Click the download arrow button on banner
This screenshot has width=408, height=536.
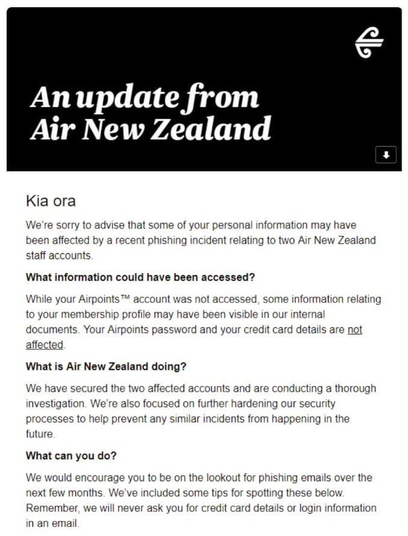386,155
